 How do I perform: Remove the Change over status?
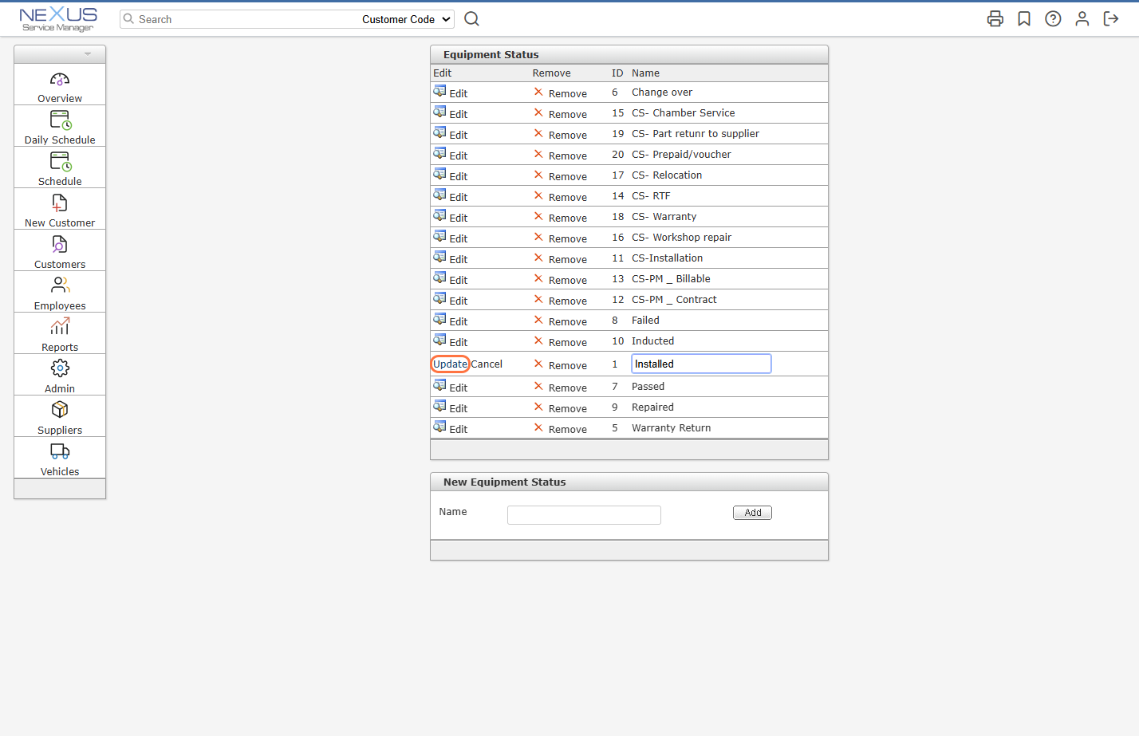pyautogui.click(x=560, y=93)
